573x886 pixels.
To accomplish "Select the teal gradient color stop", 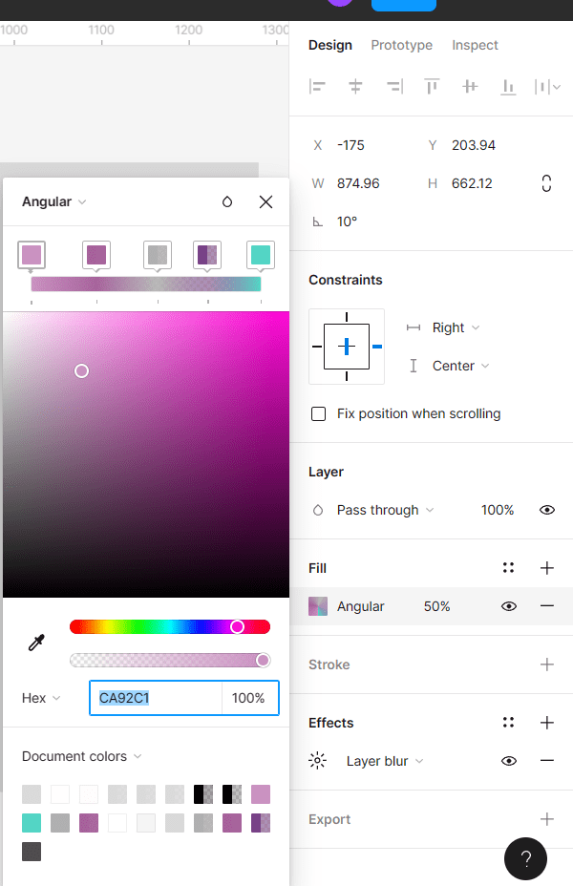I will pyautogui.click(x=261, y=255).
